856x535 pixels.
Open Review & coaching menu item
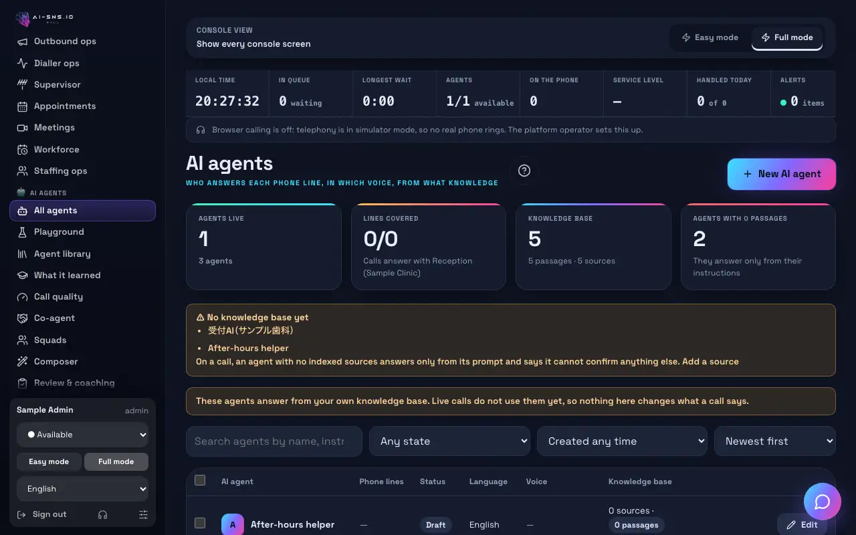[x=82, y=383]
